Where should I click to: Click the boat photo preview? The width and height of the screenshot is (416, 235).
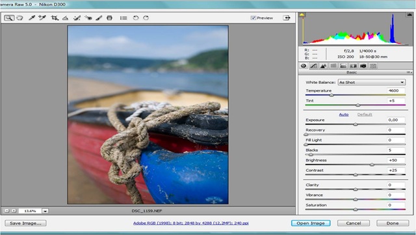coord(148,115)
